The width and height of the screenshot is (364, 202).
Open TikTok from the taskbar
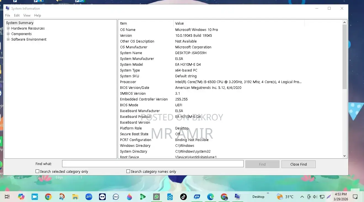click(184, 197)
